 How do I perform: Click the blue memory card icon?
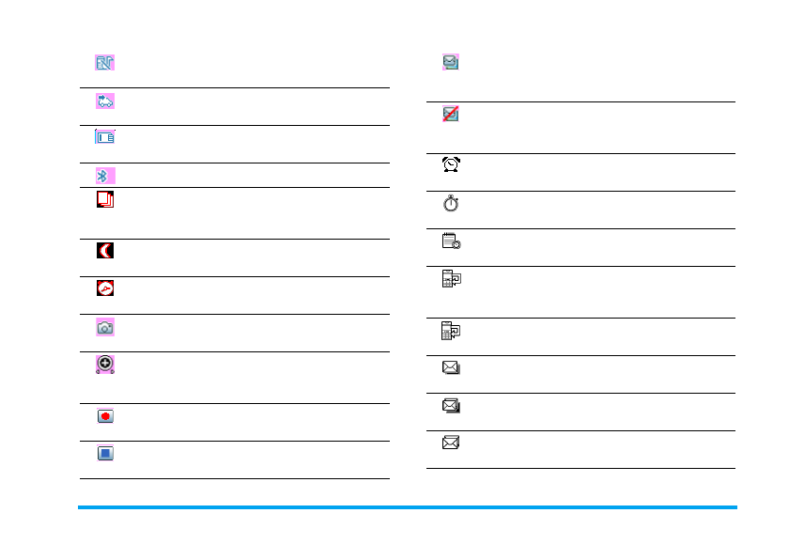tap(104, 137)
